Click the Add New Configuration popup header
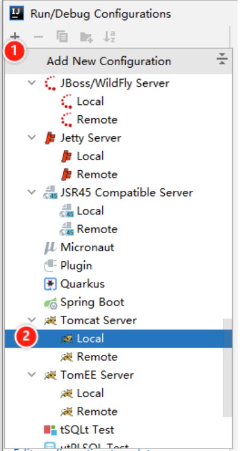Image resolution: width=240 pixels, height=451 pixels. pos(118,61)
